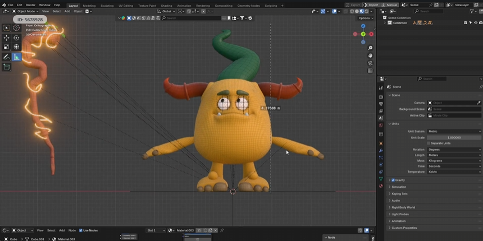Click the pan hand viewport icon
Viewport: 483px width, 241px height.
[370, 55]
